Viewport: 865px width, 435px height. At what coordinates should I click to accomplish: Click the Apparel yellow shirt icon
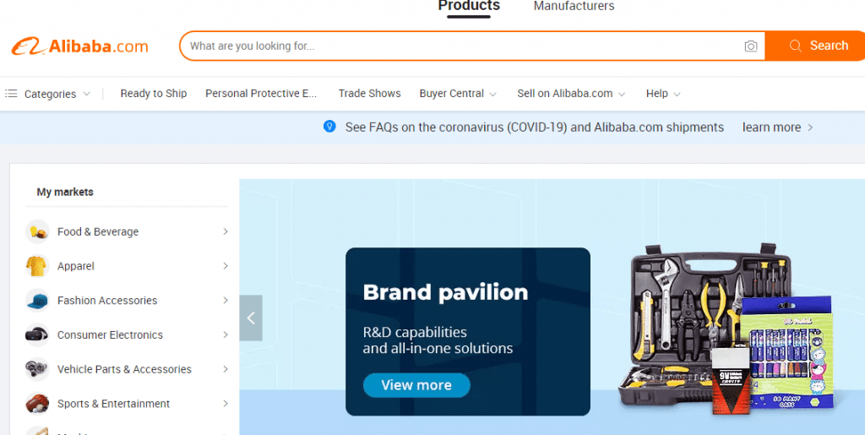coord(37,266)
